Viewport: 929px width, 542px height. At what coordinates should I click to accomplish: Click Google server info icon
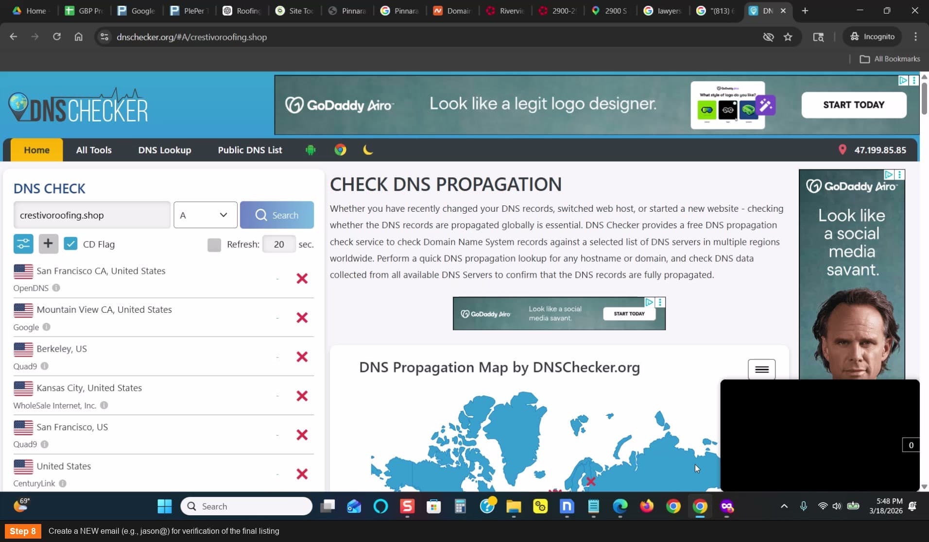(x=47, y=327)
